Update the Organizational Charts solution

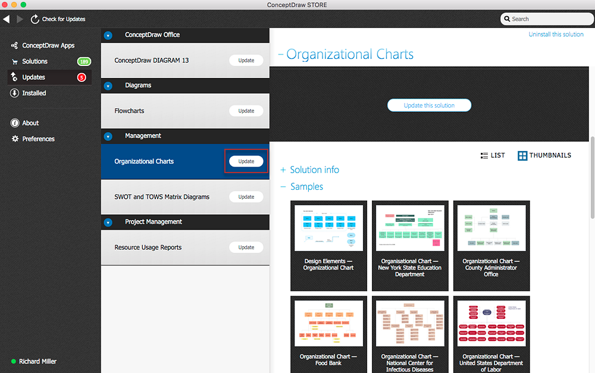(246, 161)
